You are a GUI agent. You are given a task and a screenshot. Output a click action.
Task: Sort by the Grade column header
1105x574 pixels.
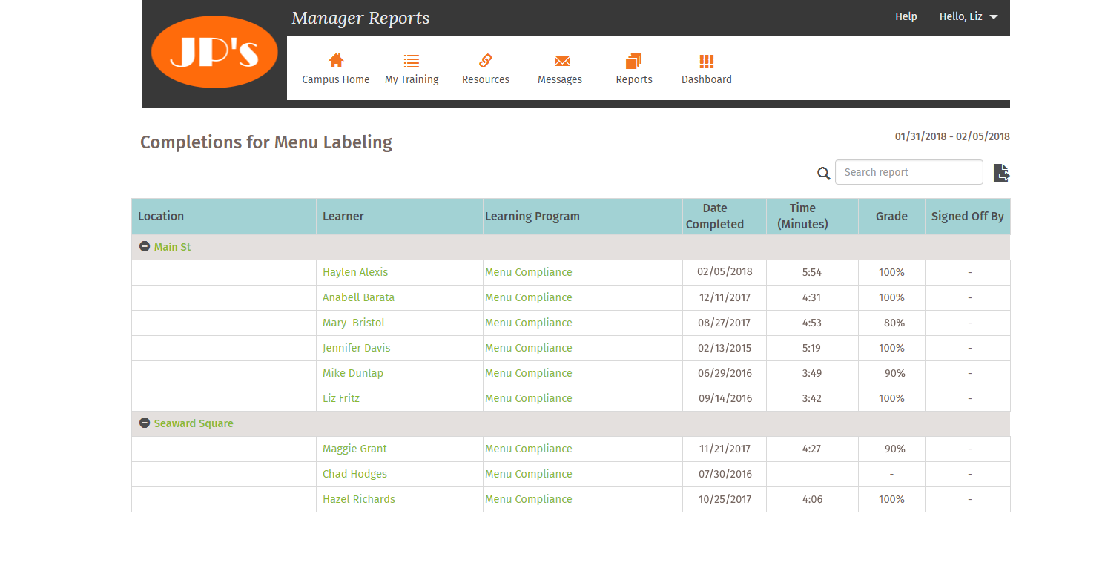(891, 217)
